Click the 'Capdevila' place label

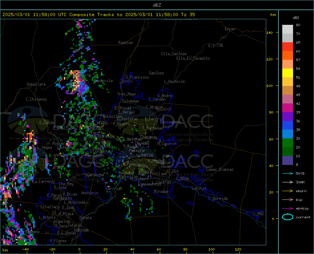point(103,81)
